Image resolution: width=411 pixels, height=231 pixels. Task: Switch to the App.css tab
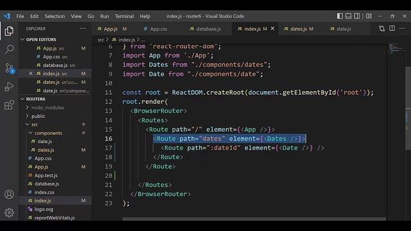click(159, 29)
